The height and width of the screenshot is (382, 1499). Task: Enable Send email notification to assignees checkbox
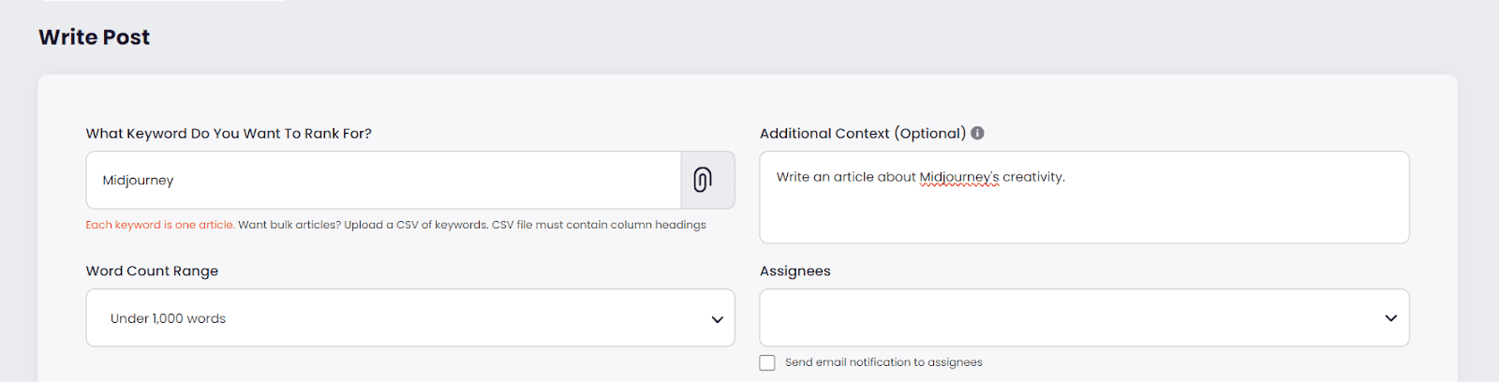(x=767, y=362)
